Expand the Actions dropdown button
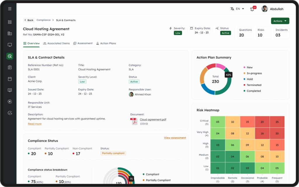 click(280, 21)
